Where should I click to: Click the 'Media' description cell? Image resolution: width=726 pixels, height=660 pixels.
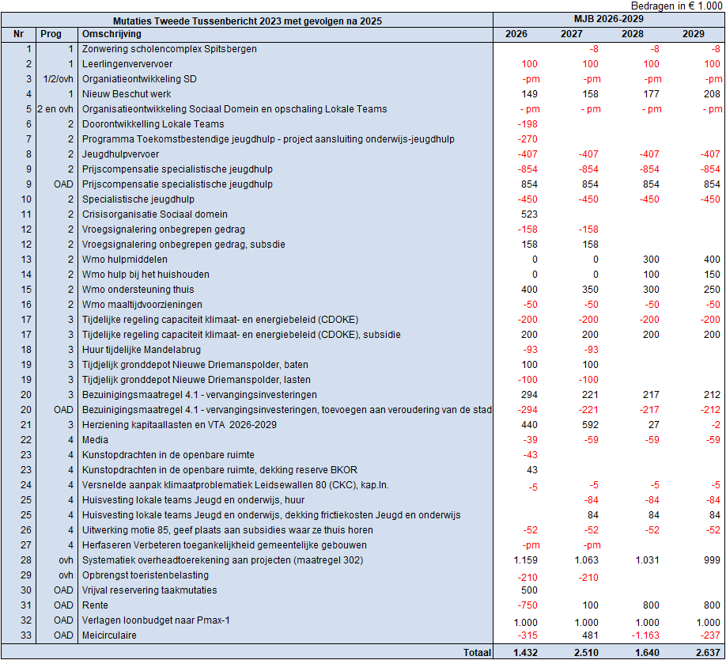(96, 440)
